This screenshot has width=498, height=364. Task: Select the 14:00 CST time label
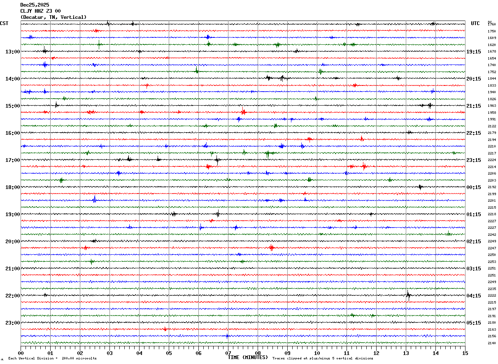click(13, 79)
